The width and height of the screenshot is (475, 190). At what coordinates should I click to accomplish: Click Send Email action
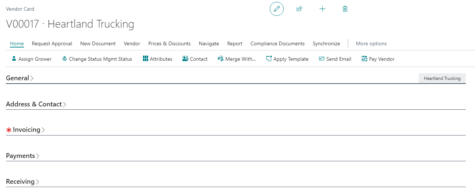(x=335, y=59)
